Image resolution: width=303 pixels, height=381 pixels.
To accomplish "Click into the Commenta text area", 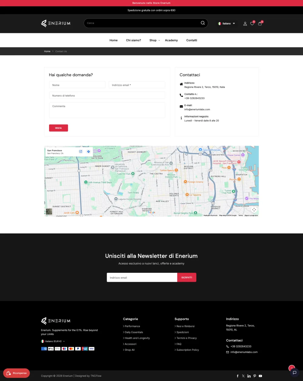I will point(107,110).
